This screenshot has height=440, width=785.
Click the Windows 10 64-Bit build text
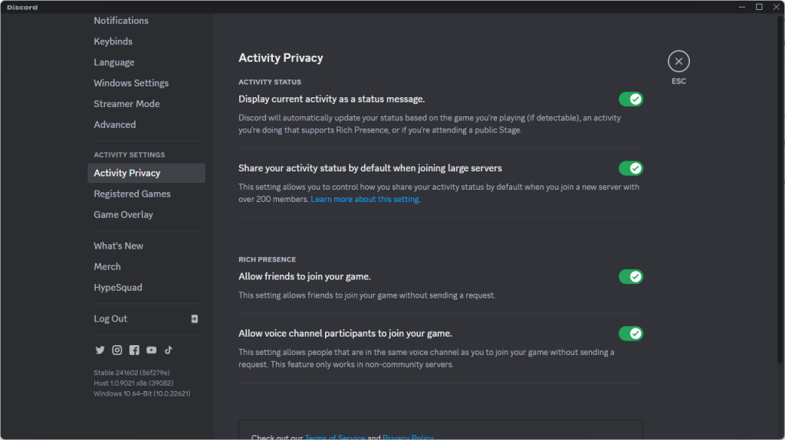tap(142, 393)
